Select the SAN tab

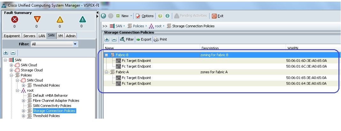pyautogui.click(x=51, y=36)
